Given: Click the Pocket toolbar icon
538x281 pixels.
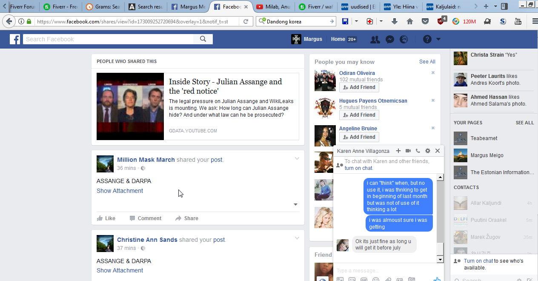Looking at the screenshot, I should [x=425, y=21].
